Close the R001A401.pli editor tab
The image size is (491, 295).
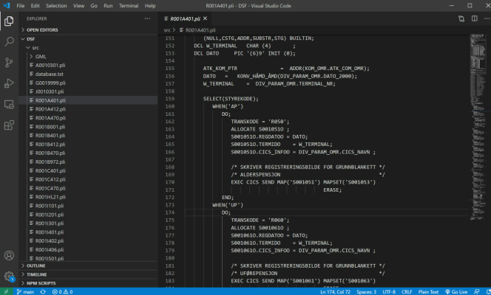(x=205, y=18)
